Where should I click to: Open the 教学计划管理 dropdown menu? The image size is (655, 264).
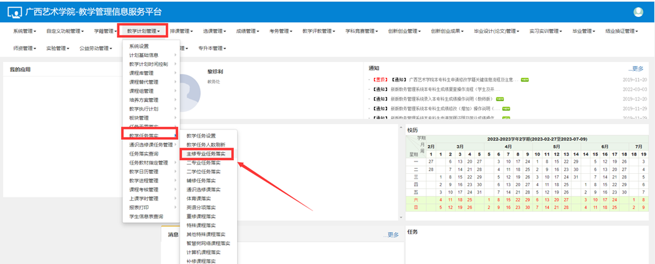(143, 31)
